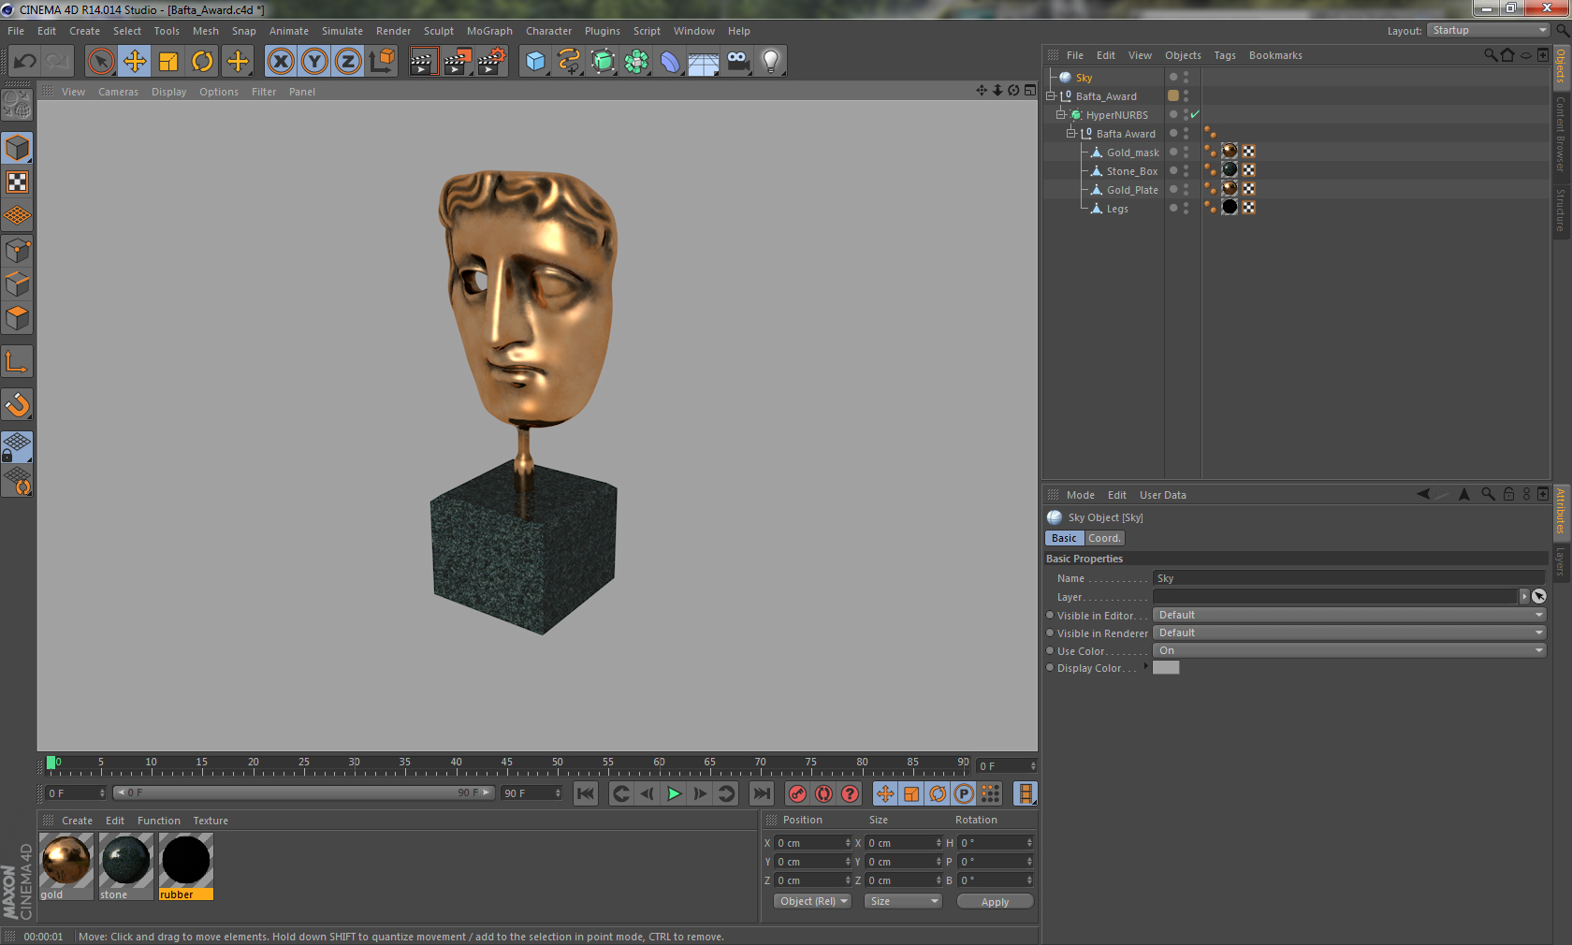
Task: Enable Model mode in left toolbar
Action: (x=18, y=149)
